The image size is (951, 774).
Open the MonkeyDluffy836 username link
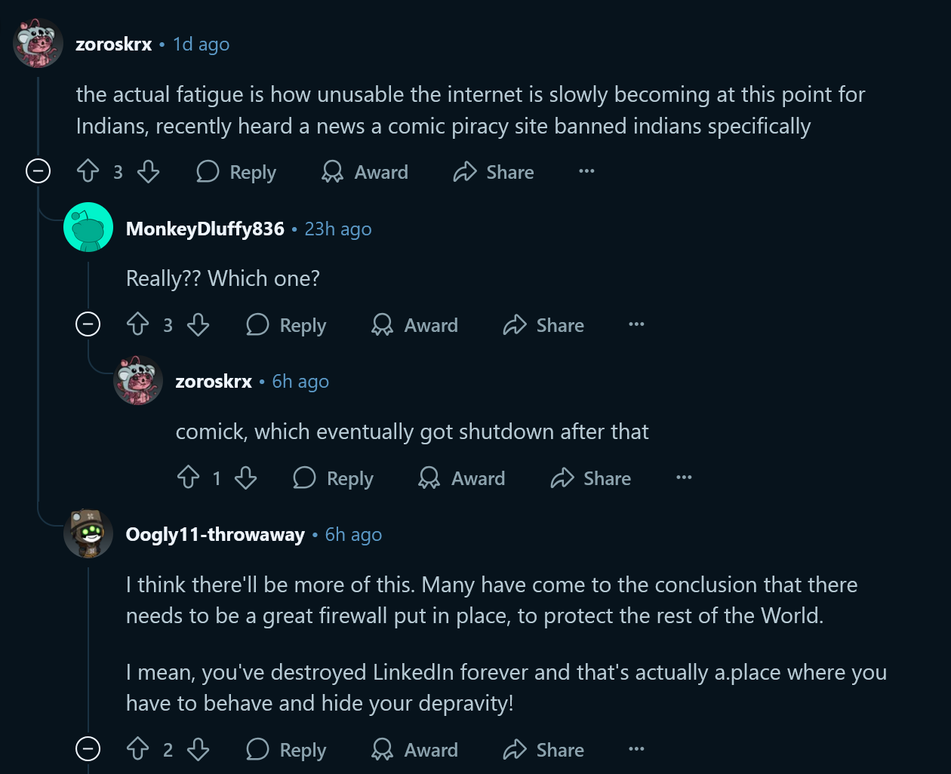click(x=205, y=229)
